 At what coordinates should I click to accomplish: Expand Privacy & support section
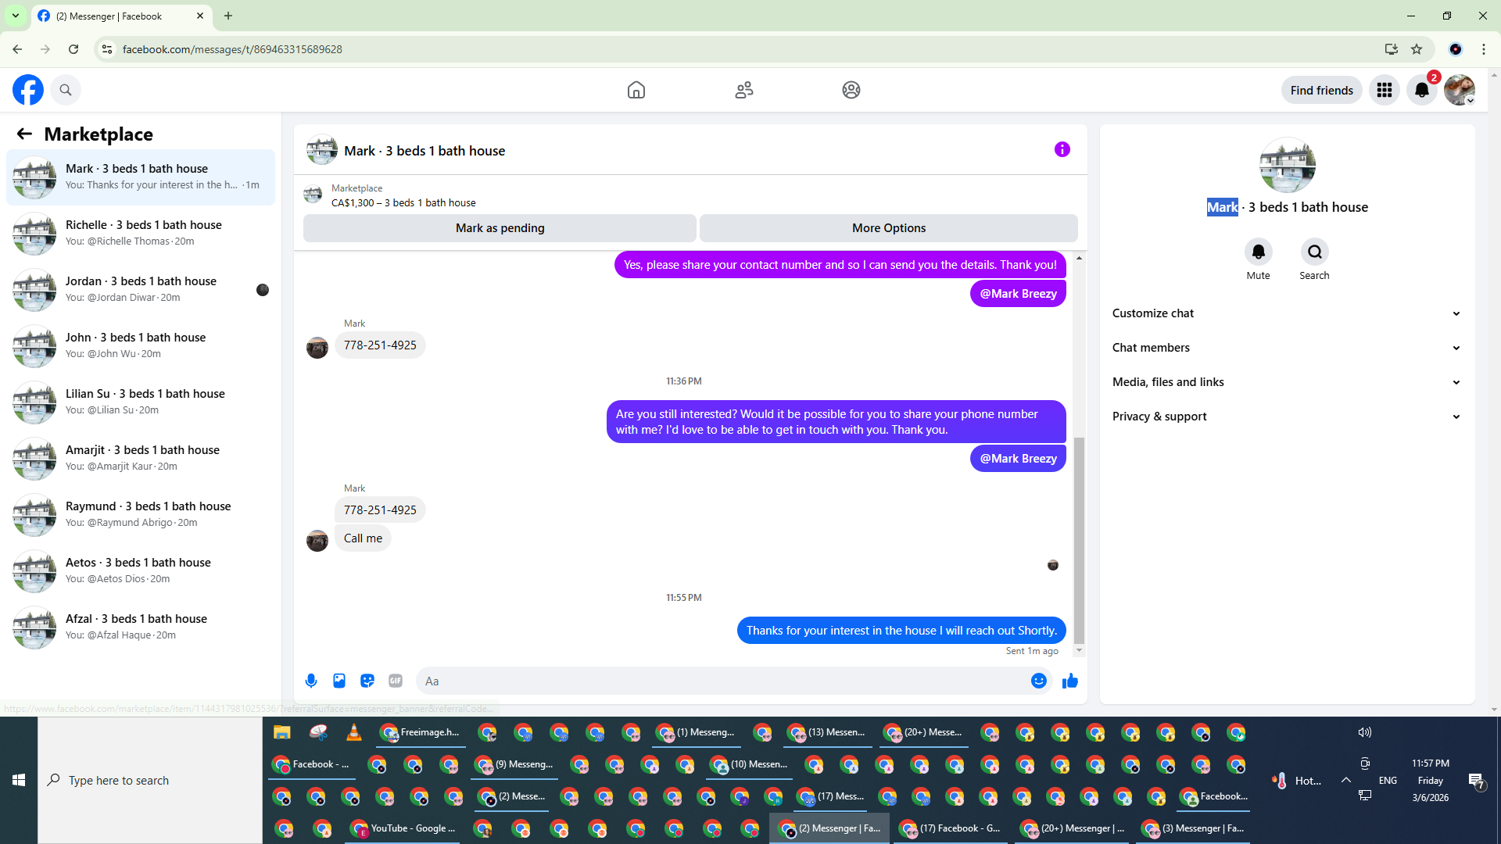pos(1287,417)
